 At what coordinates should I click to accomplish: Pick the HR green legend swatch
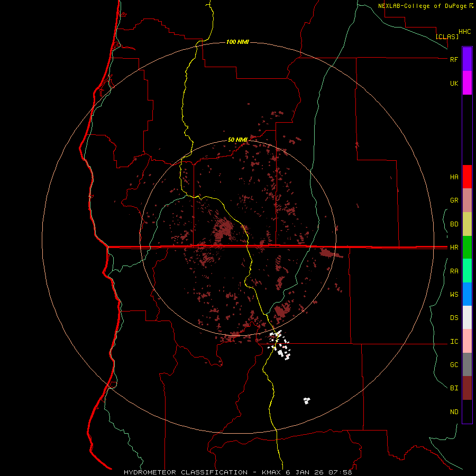pos(467,248)
